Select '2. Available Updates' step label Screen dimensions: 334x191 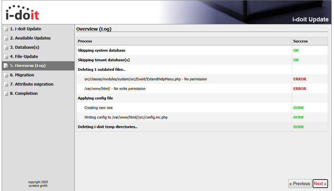coord(33,38)
